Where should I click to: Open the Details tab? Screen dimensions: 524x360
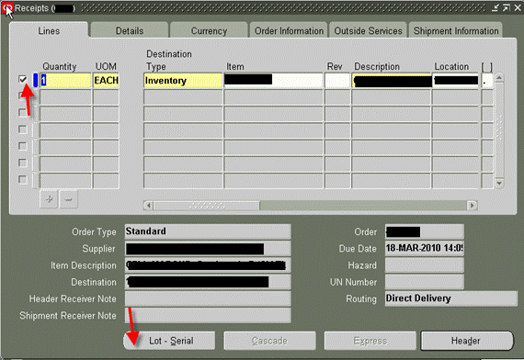point(130,30)
